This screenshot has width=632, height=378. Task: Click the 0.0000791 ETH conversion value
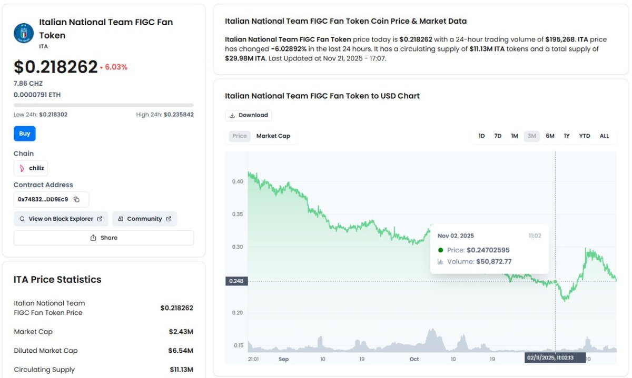(x=37, y=95)
